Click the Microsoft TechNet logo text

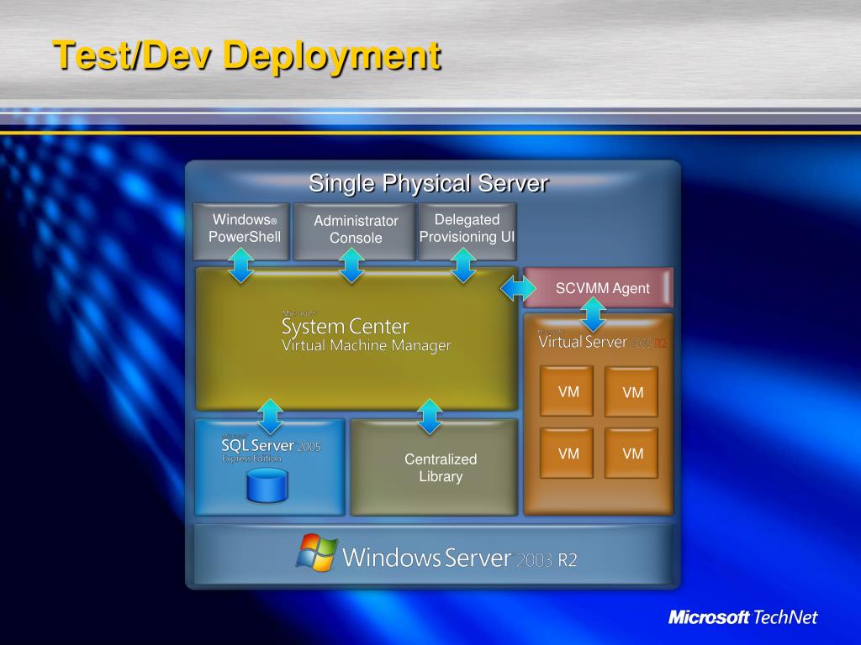coord(742,617)
